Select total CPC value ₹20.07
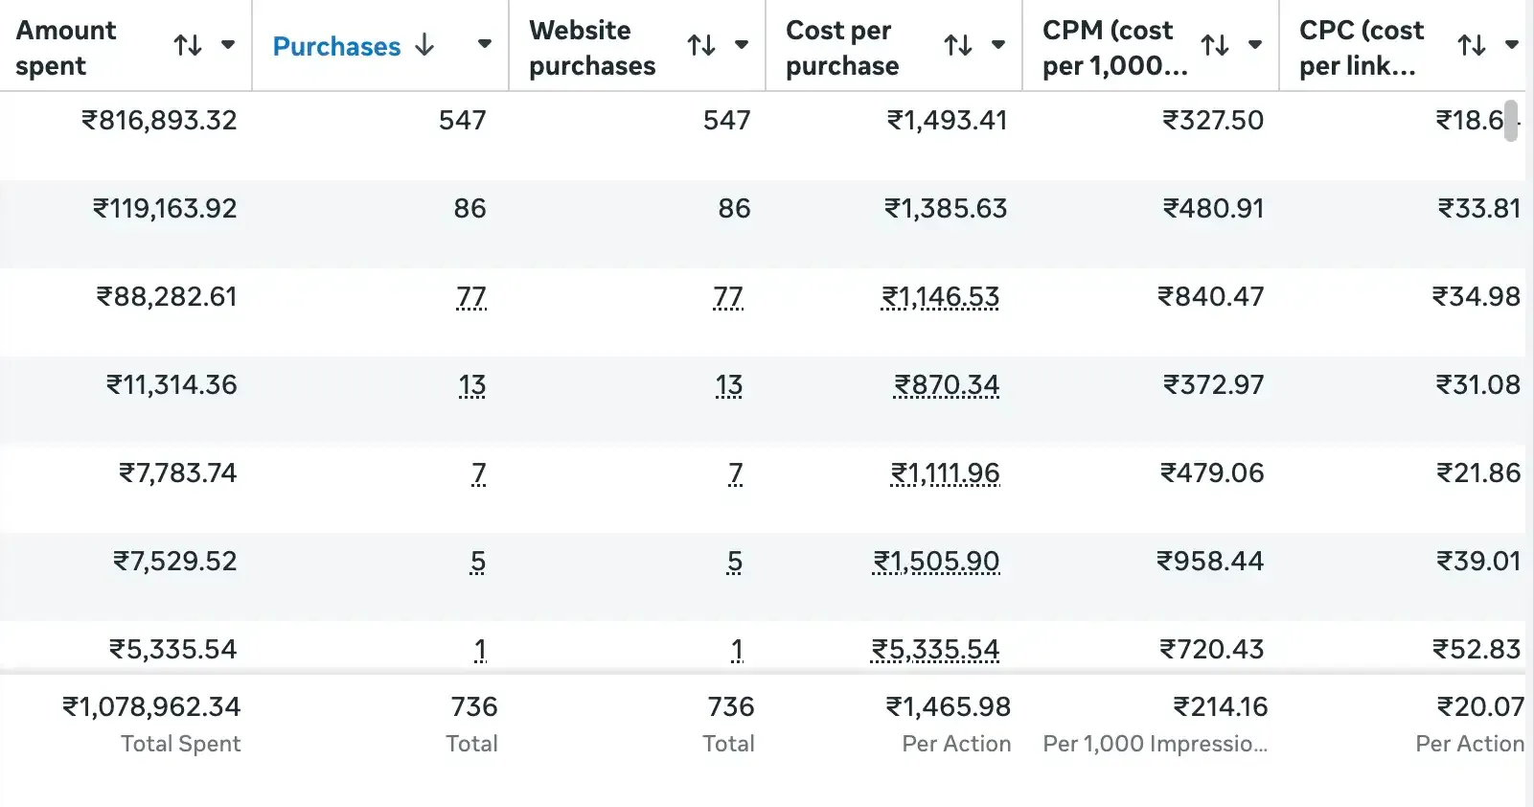This screenshot has height=807, width=1534. 1480,707
